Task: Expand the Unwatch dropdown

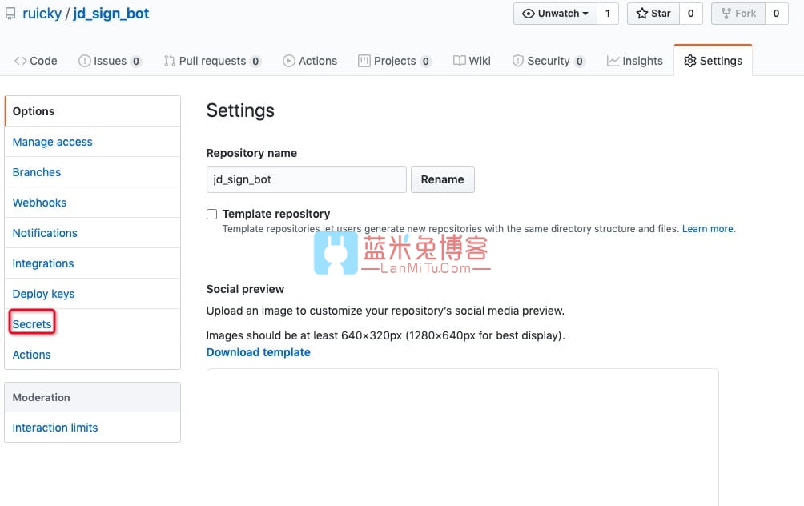Action: pos(555,14)
